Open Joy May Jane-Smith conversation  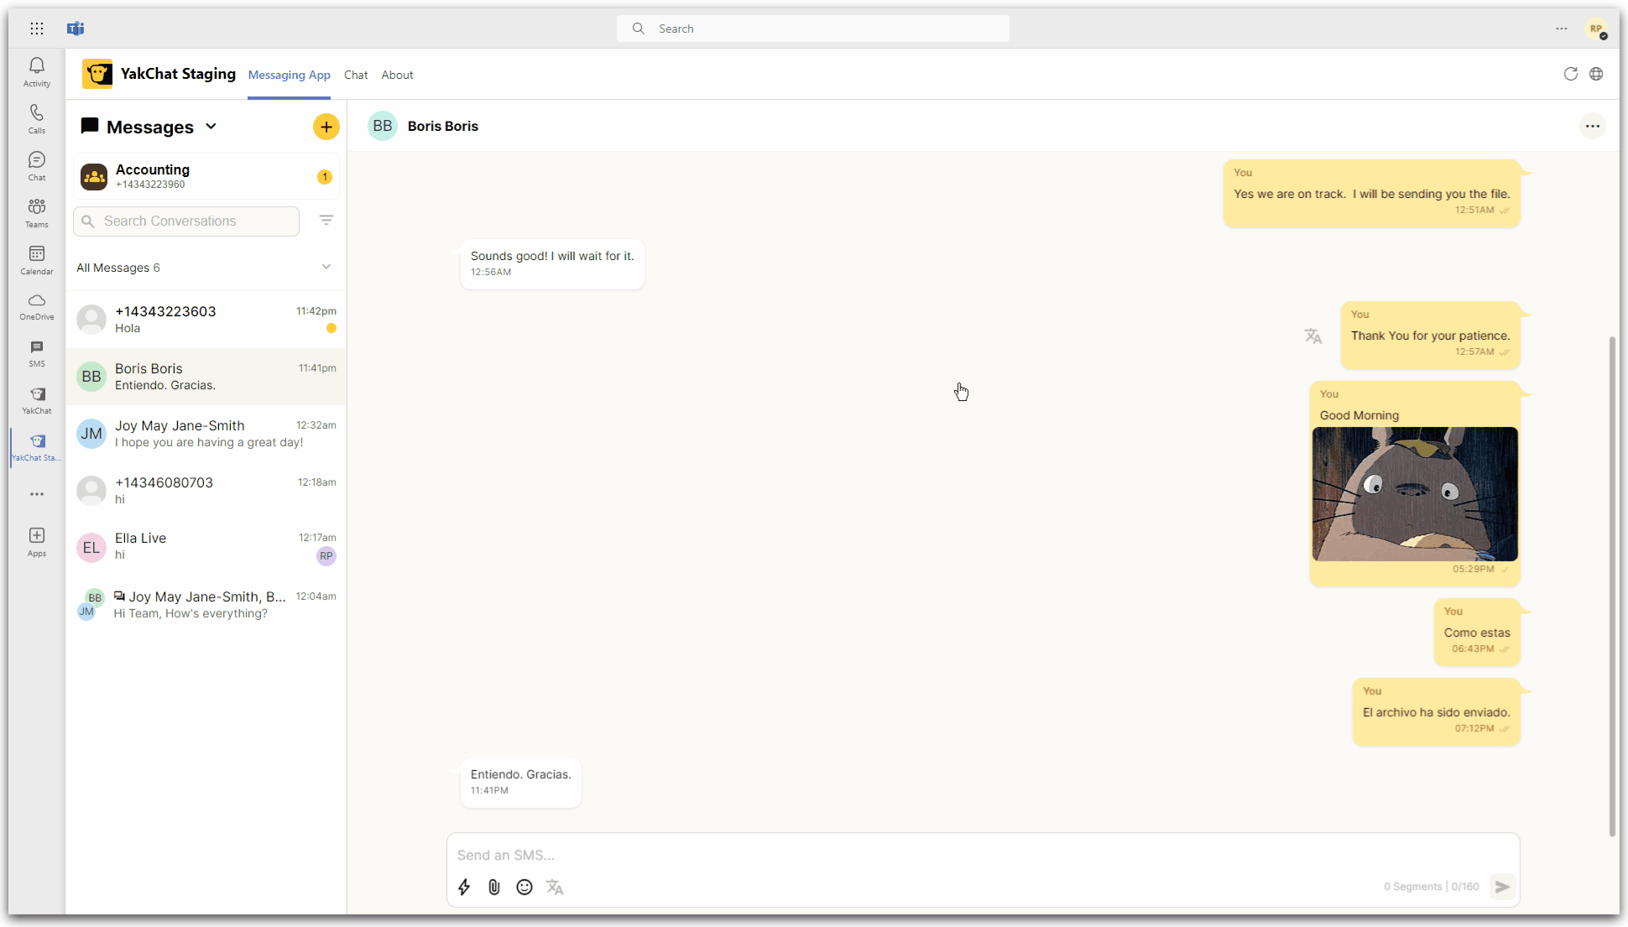(206, 434)
